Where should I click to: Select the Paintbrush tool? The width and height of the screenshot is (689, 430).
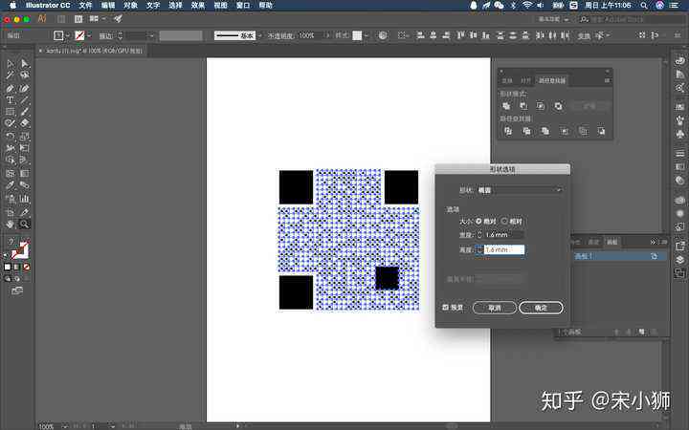(x=24, y=112)
